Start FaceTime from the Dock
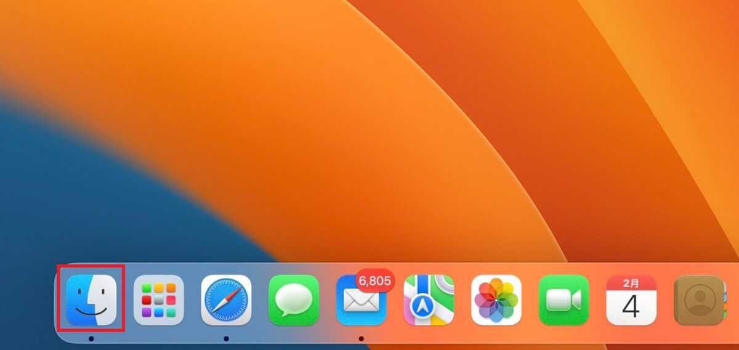This screenshot has width=739, height=350. [563, 300]
